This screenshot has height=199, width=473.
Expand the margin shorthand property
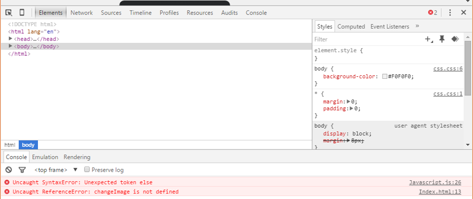tap(349, 102)
